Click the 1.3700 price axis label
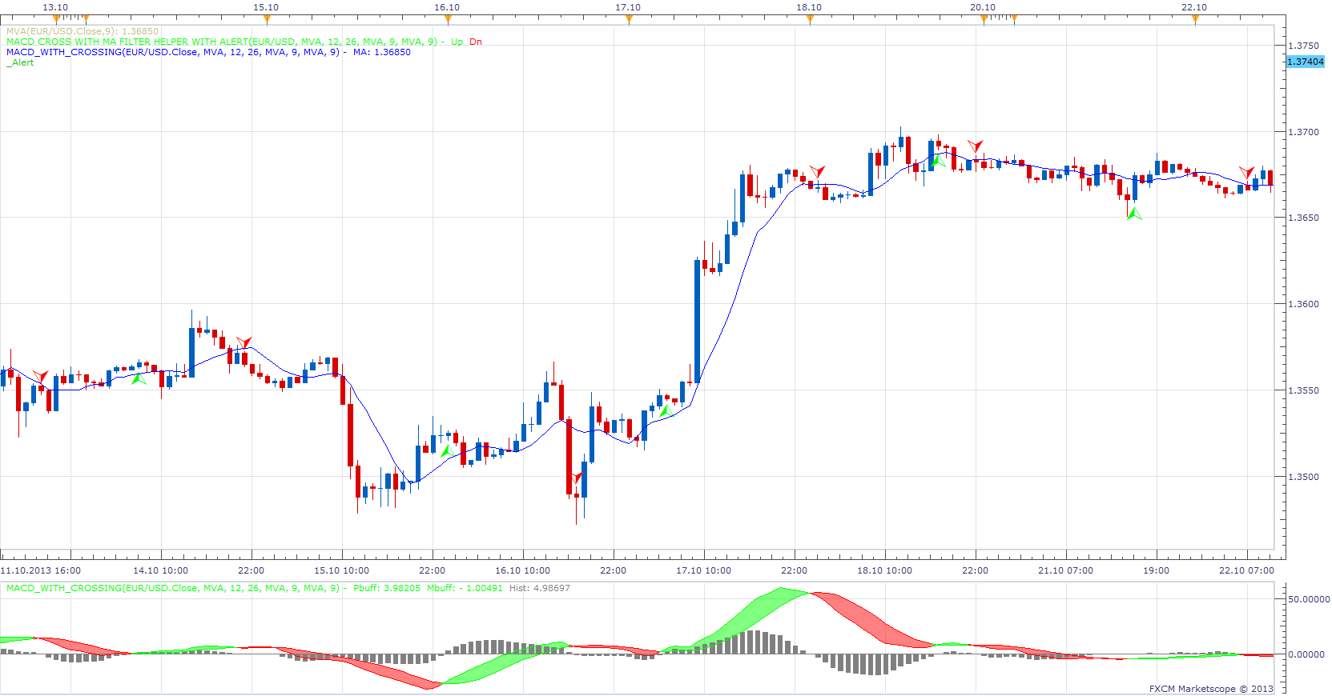Viewport: 1332px width, 696px height. (1303, 132)
